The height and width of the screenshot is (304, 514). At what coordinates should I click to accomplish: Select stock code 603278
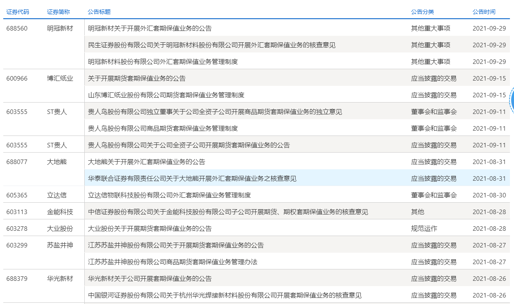coord(17,229)
